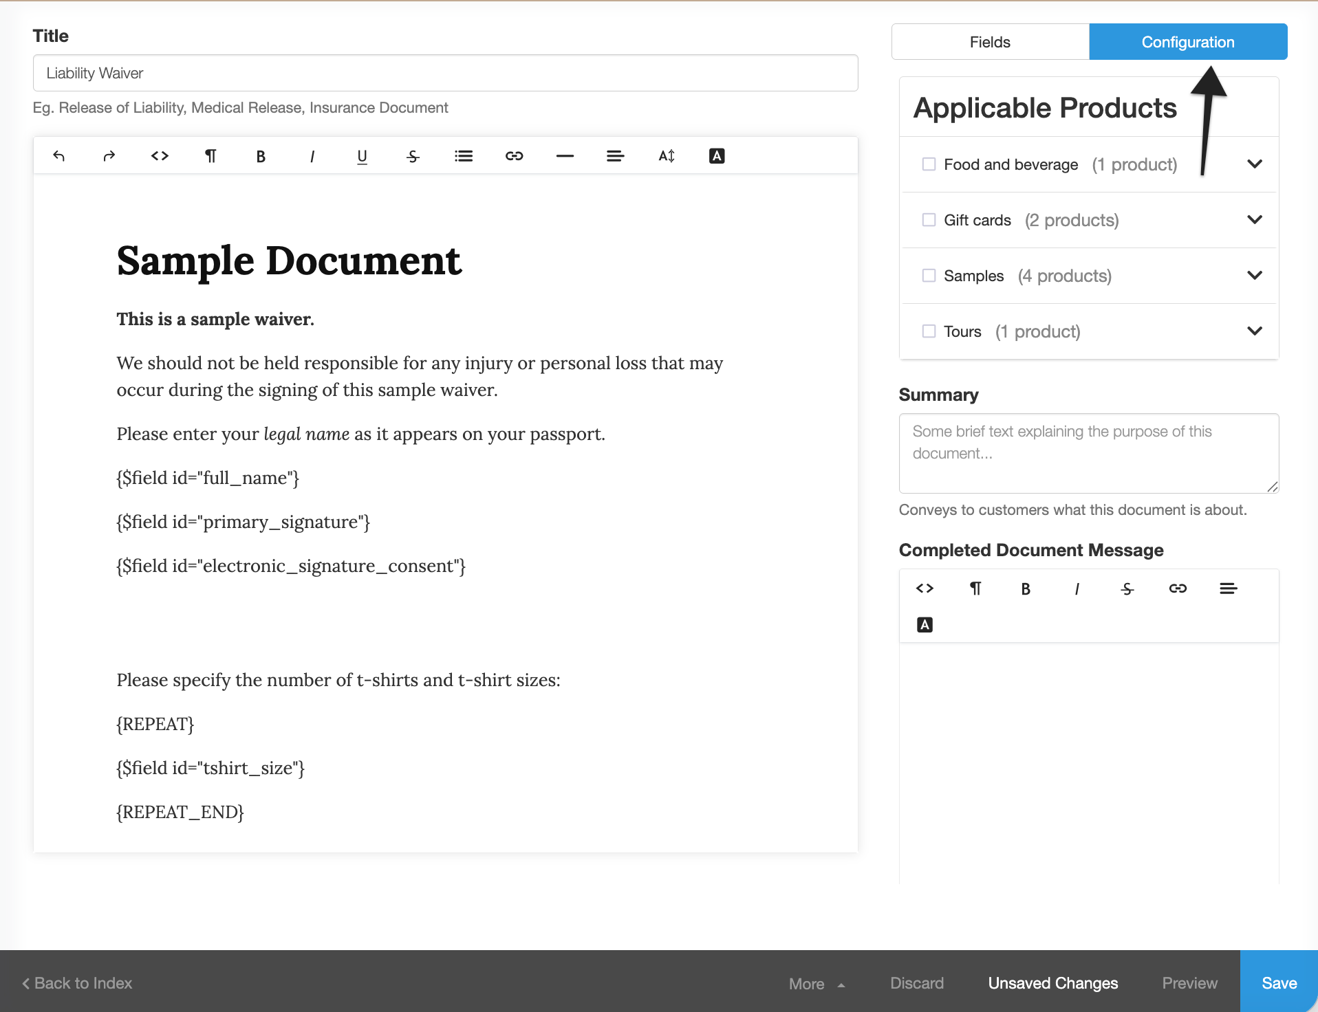This screenshot has height=1012, width=1318.
Task: Click the Unsaved Changes status label
Action: click(1052, 983)
